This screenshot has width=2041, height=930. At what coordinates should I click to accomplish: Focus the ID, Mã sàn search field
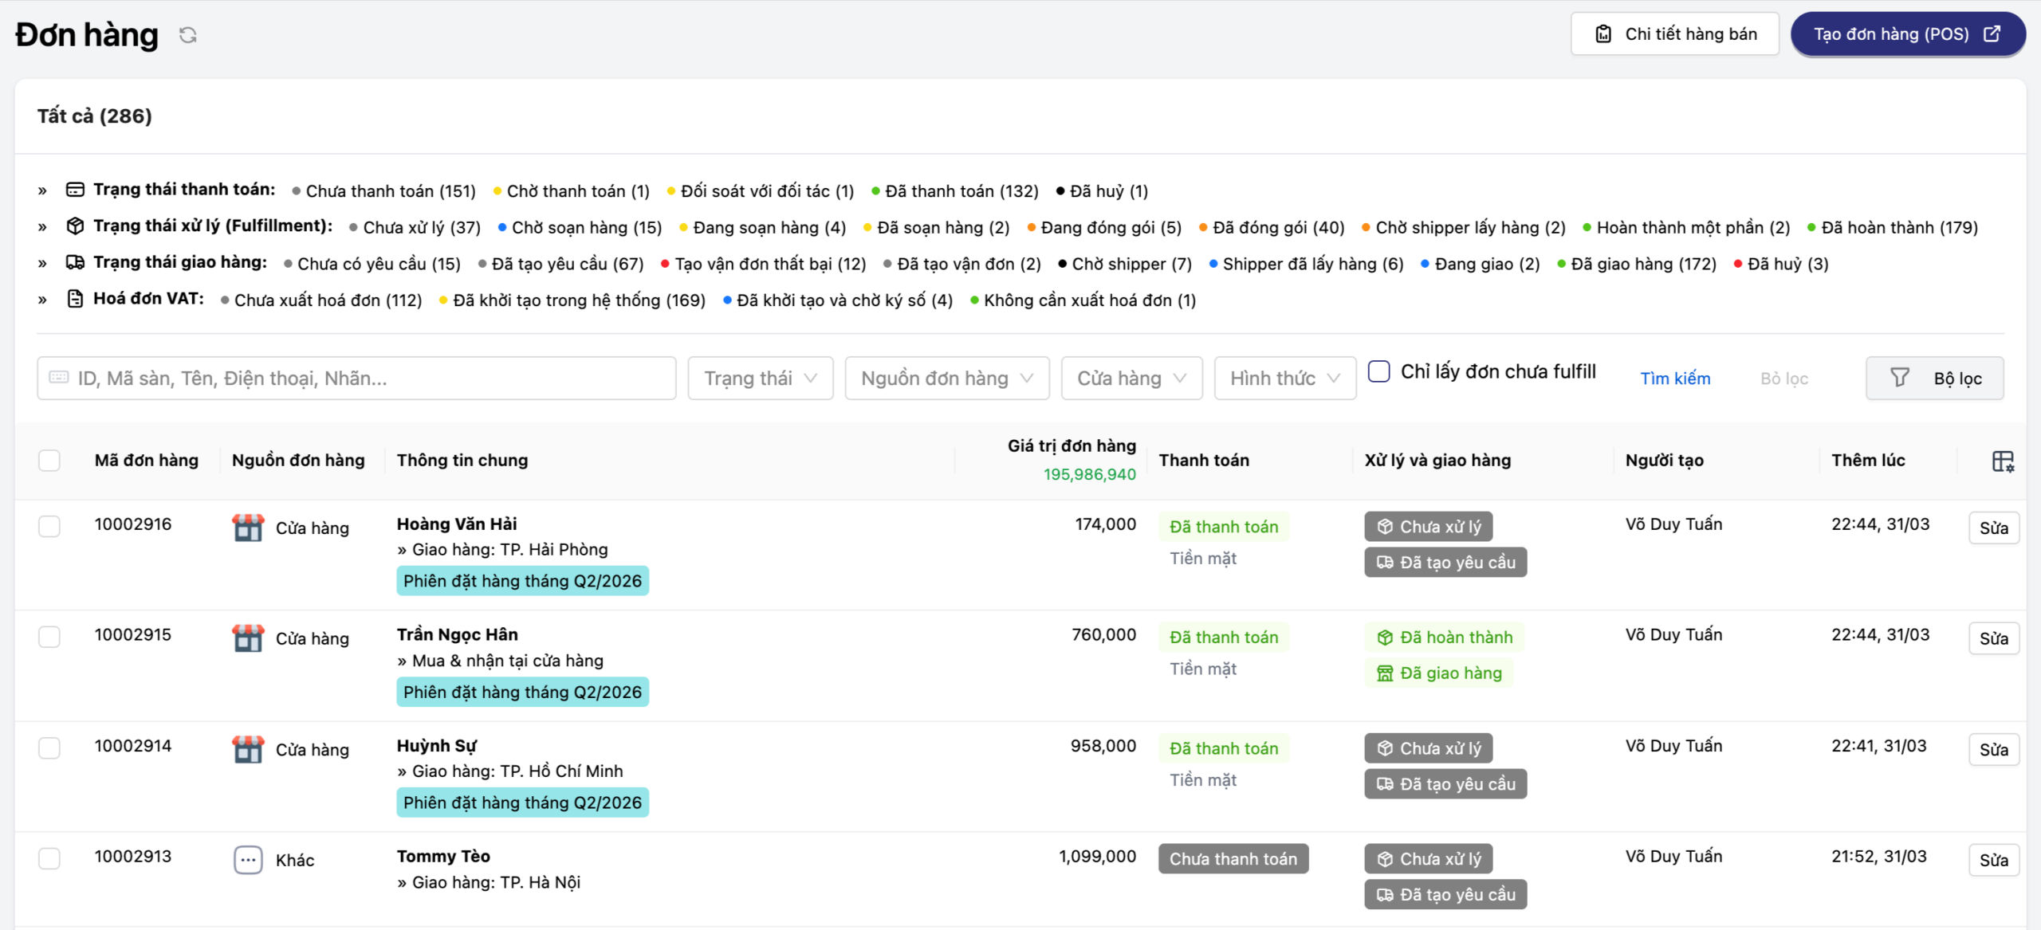click(x=356, y=379)
